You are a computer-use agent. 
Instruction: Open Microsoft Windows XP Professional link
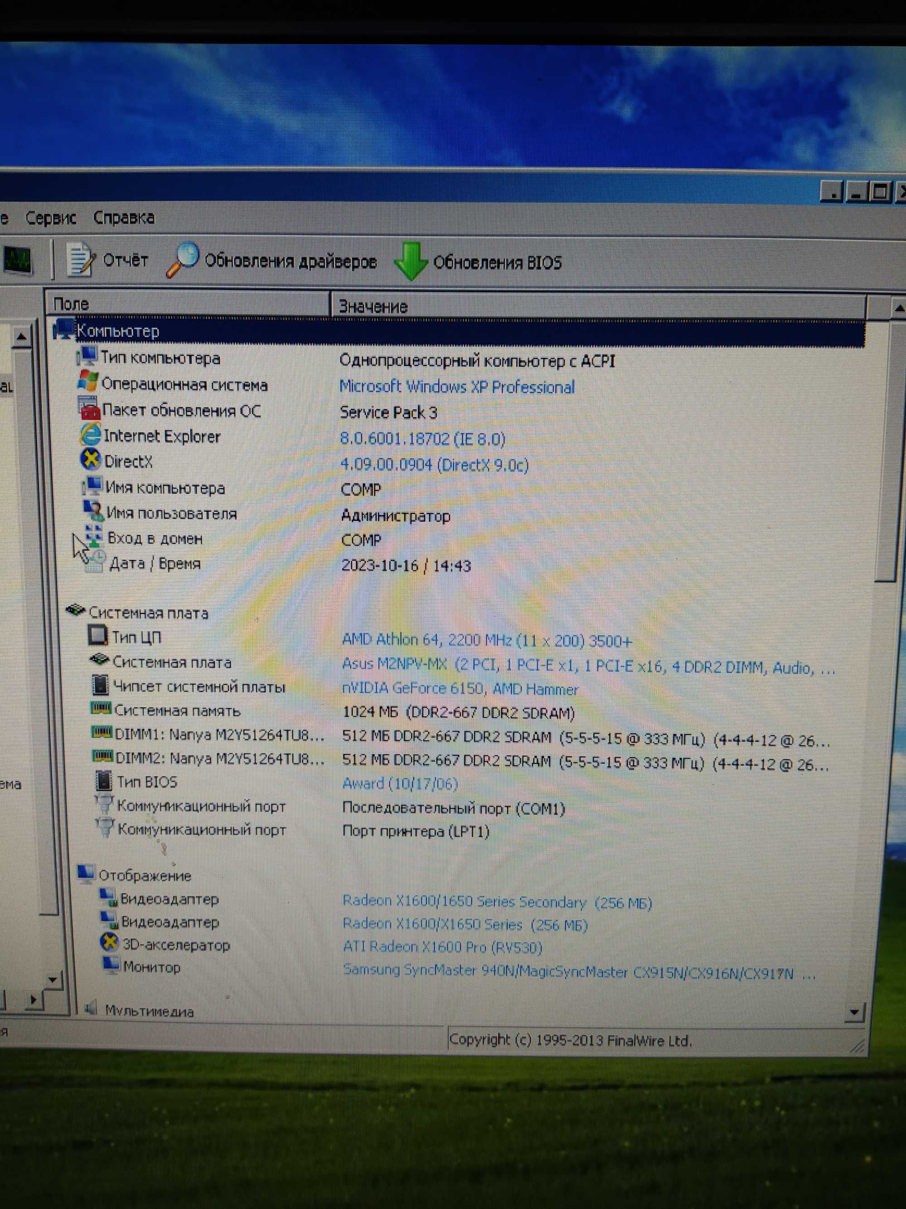[x=457, y=387]
